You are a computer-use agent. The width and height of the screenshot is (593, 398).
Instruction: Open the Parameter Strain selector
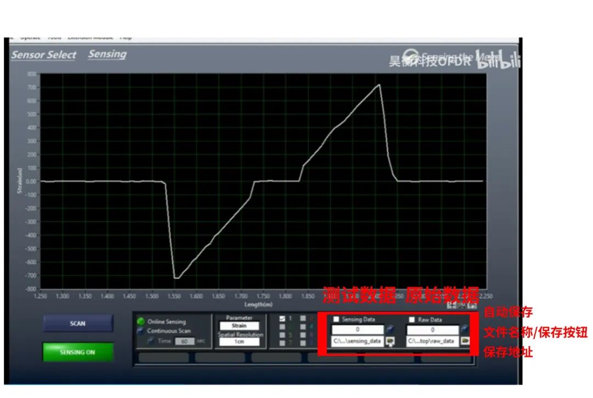239,326
